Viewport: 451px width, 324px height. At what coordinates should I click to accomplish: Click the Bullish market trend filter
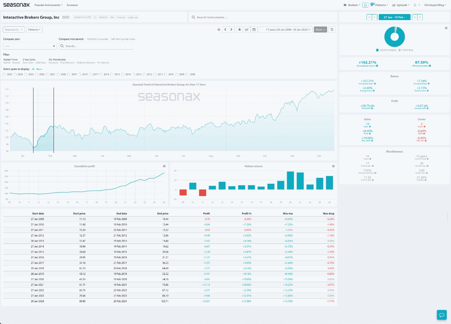point(7,63)
